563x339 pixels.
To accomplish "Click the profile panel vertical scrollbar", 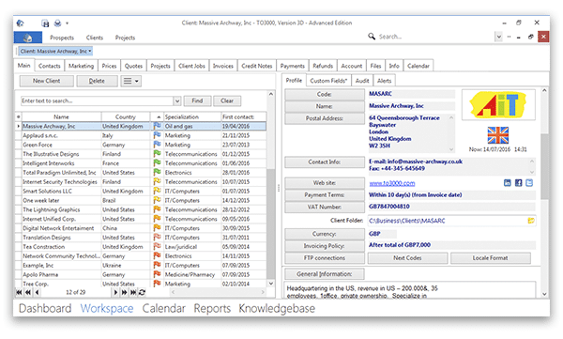I will click(544, 193).
